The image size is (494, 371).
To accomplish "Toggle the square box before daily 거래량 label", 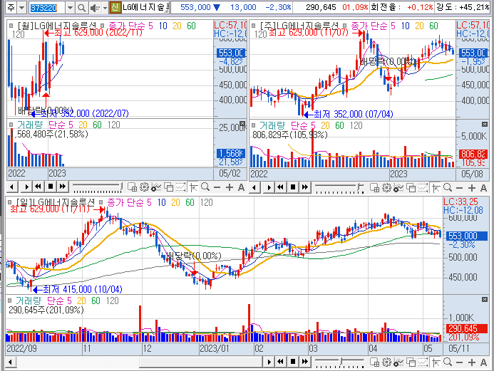I will [x=10, y=300].
